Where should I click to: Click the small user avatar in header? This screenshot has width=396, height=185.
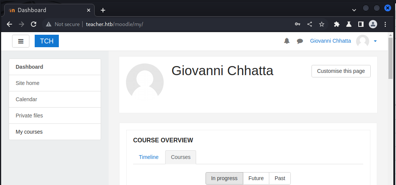(362, 41)
